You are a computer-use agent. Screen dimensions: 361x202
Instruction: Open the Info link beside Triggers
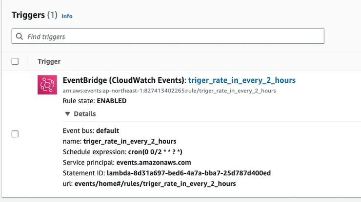coord(67,16)
